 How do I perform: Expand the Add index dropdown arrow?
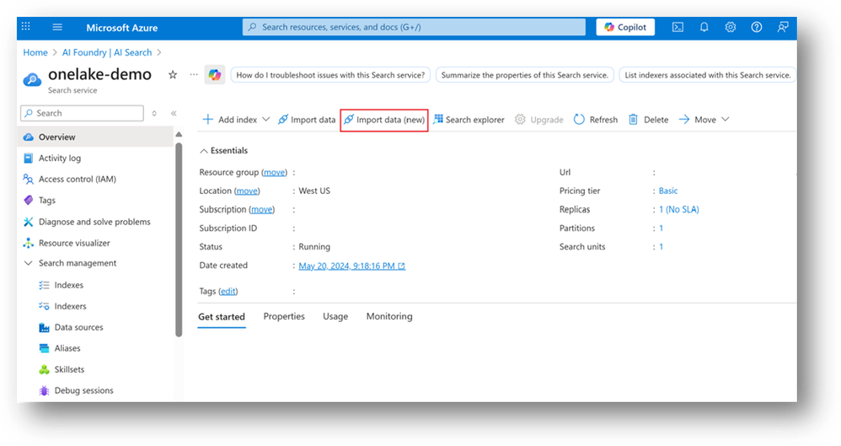266,119
